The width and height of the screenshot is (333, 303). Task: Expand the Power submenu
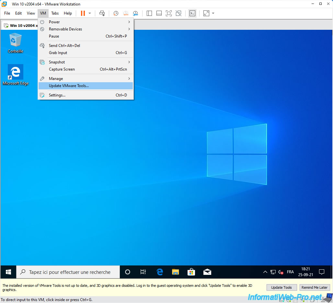tap(86, 22)
